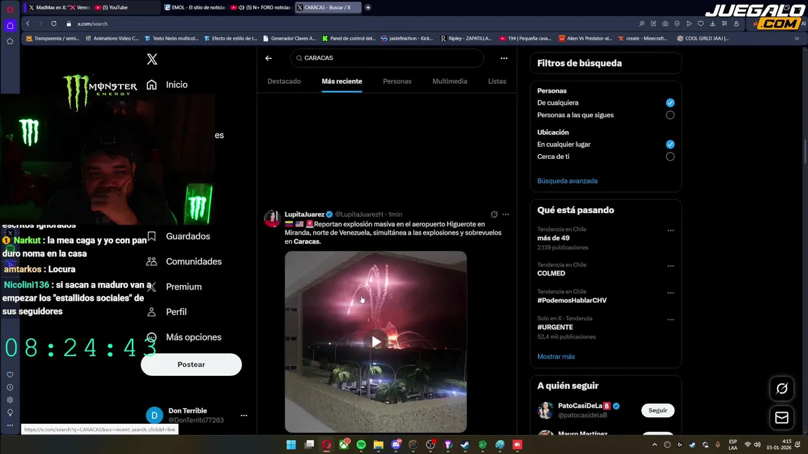Open Comunidades in X sidebar

[x=184, y=262]
